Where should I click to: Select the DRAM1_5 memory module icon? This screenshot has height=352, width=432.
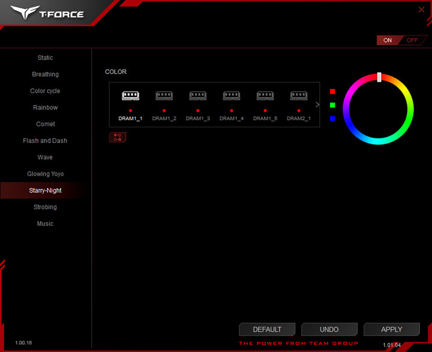click(x=265, y=96)
